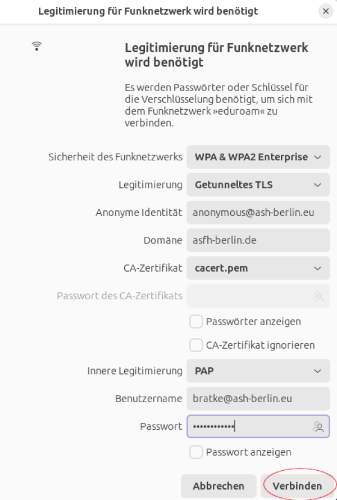
Task: Tick the CA-Zertifikat ignorieren checkbox
Action: pos(196,345)
